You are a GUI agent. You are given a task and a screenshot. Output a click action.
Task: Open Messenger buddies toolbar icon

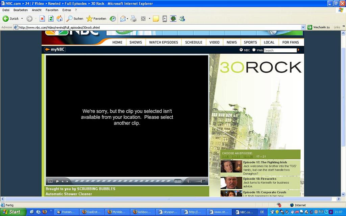point(182,19)
